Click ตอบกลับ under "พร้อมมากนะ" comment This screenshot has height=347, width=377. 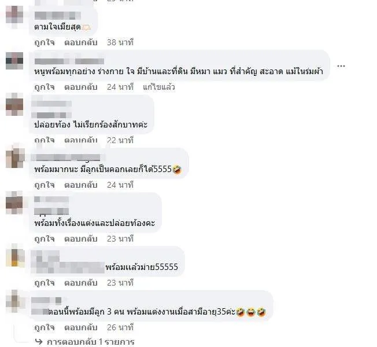pos(81,185)
